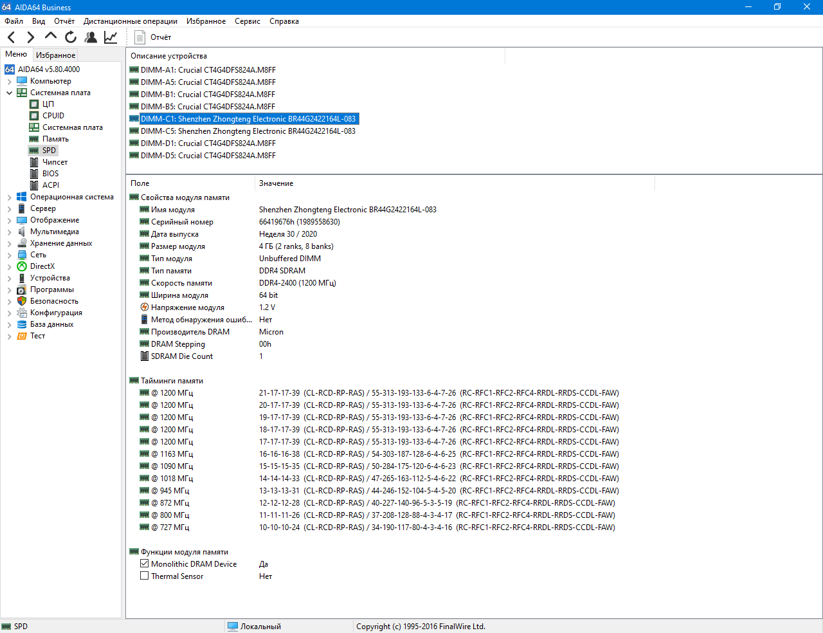Screen dimensions: 823x633
Task: Click the База данных database icon
Action: [22, 324]
